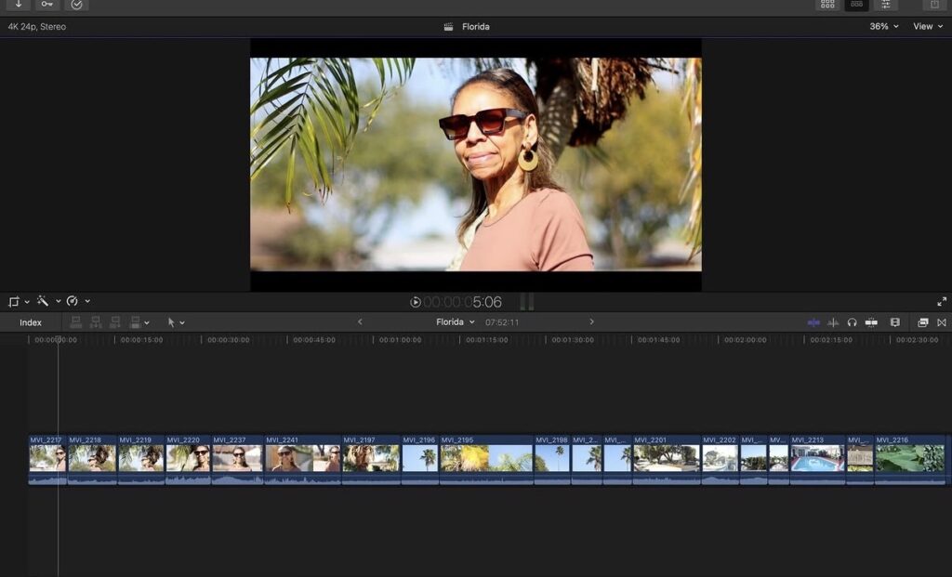Screen dimensions: 952x577
Task: Open the Keyword Editor key icon
Action: click(46, 5)
